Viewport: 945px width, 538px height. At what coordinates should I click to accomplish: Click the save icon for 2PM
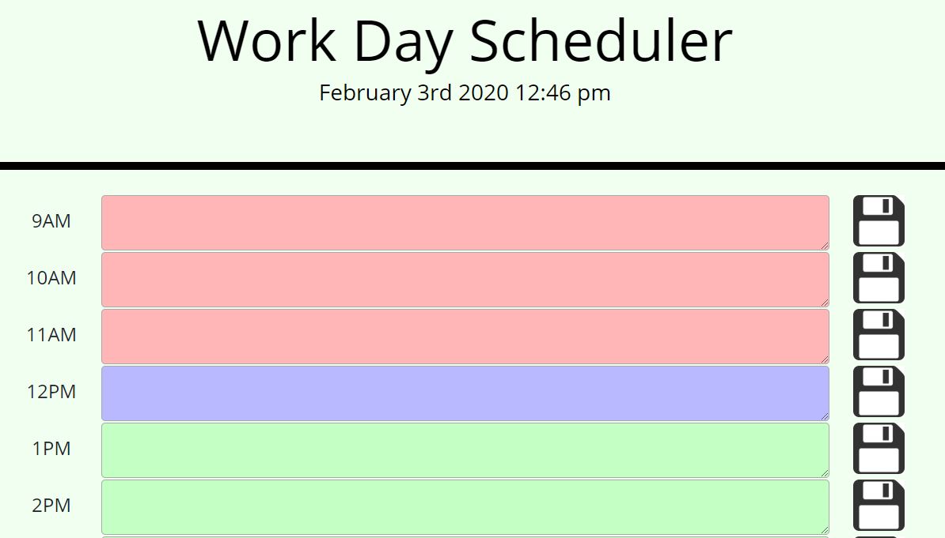coord(879,506)
